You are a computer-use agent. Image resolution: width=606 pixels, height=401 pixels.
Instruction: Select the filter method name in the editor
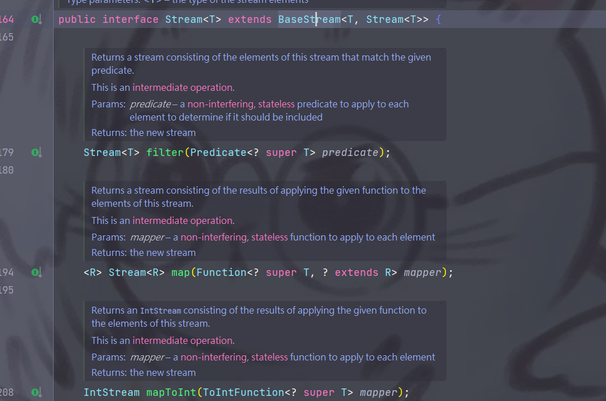tap(164, 152)
